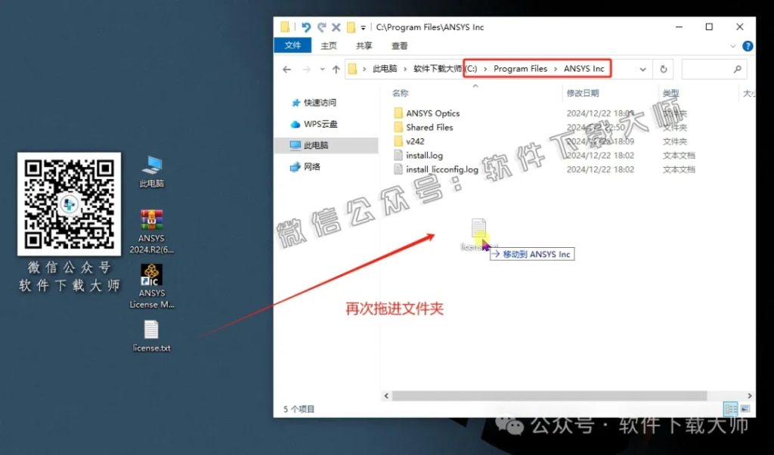Refresh the current folder view

click(663, 69)
